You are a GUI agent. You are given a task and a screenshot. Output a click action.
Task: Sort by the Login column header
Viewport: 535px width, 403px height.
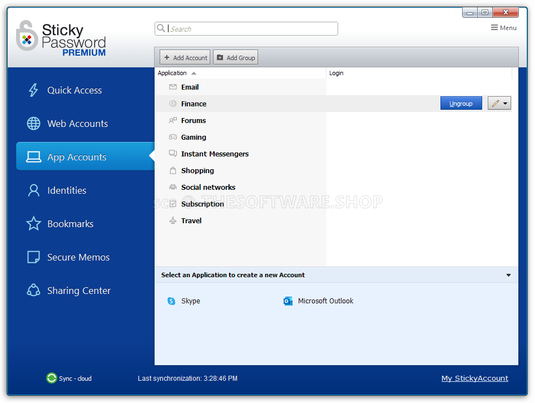pos(419,73)
